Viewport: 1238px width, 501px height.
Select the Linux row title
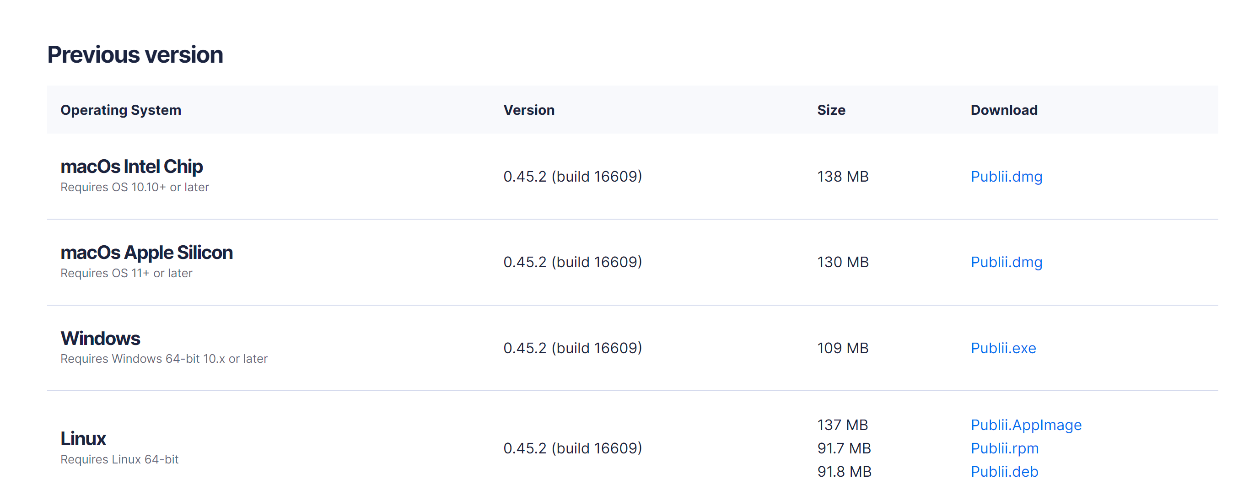click(83, 438)
